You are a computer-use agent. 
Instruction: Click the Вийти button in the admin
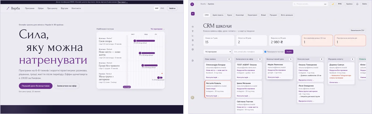(365, 4)
